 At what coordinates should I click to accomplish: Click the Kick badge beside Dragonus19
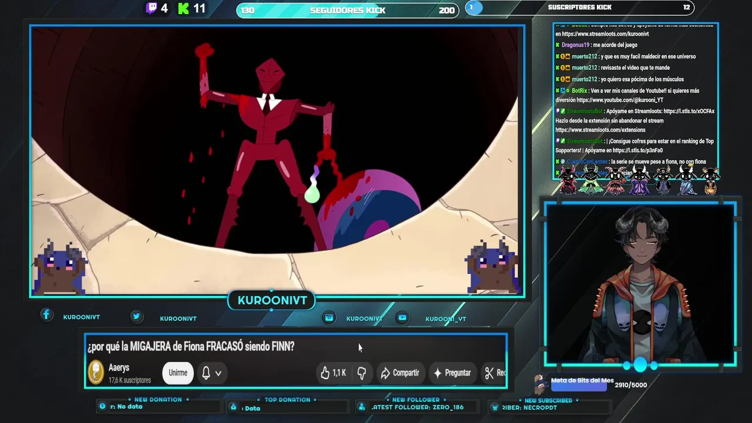(x=558, y=45)
